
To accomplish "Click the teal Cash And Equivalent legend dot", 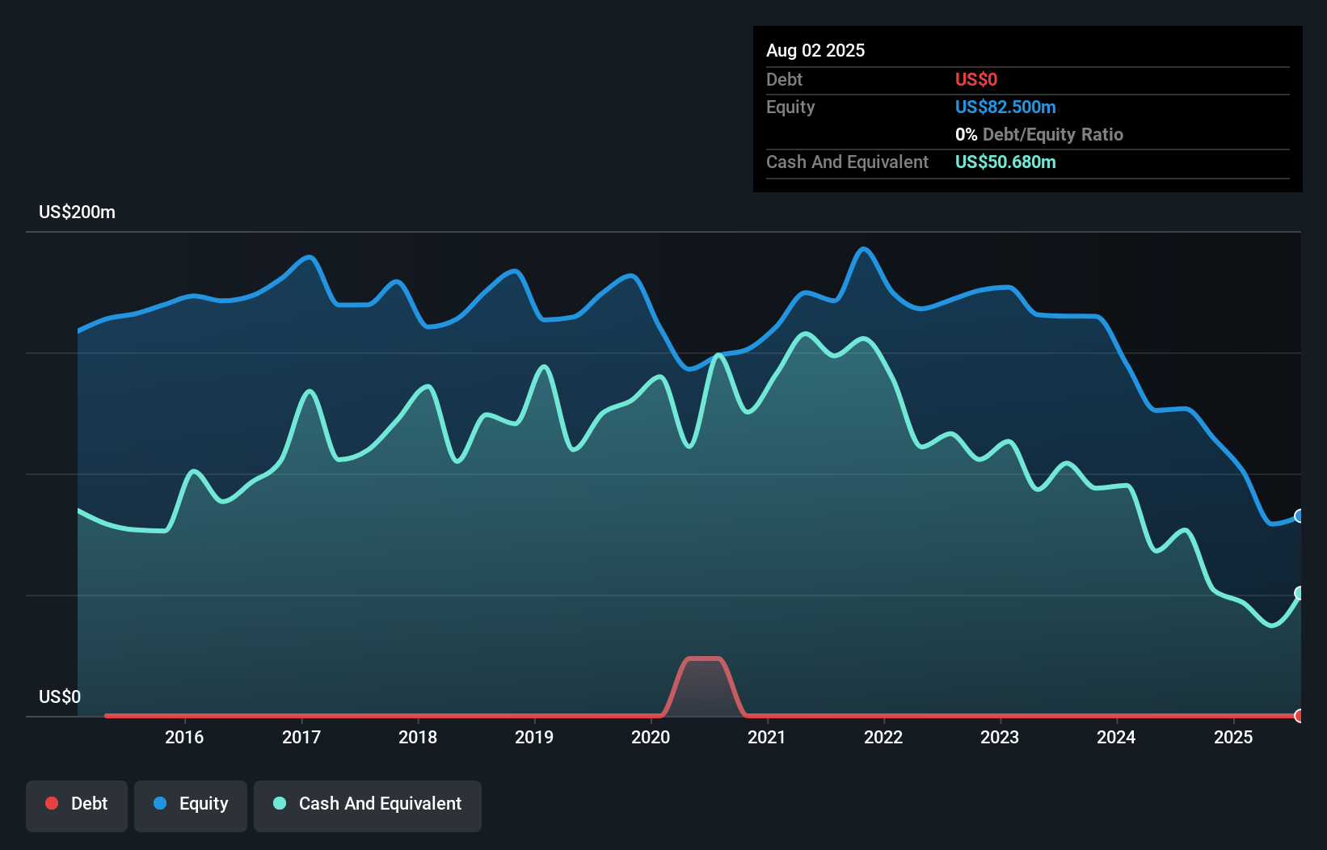I will 279,803.
